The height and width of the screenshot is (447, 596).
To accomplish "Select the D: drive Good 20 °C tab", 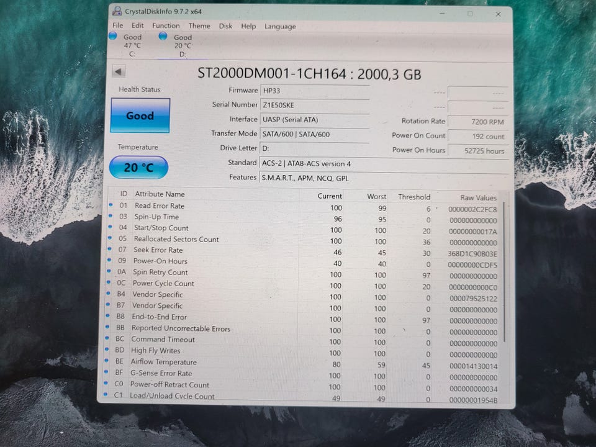I will [183, 45].
